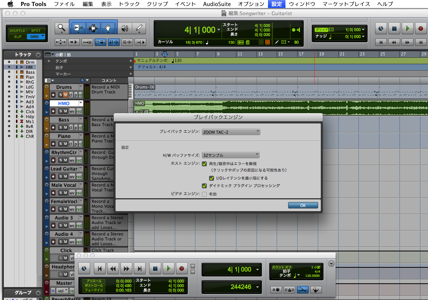Screen dimensions: 428x300
Task: Select the Pencil tool
Action: point(139,28)
